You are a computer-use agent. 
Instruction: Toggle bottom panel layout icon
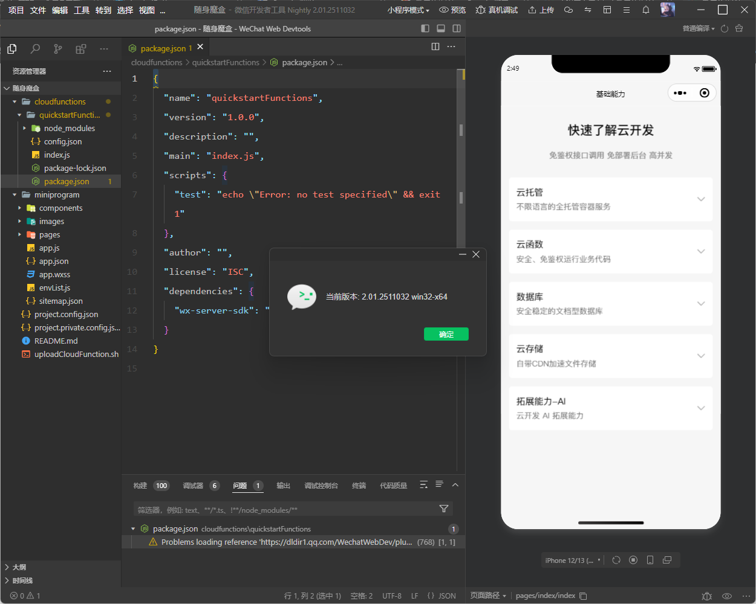pos(441,28)
